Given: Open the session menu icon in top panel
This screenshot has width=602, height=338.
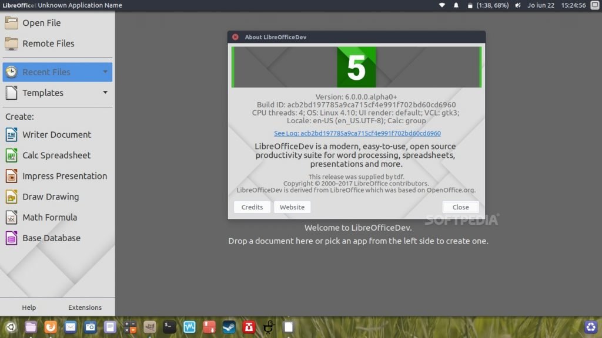Looking at the screenshot, I should point(595,5).
